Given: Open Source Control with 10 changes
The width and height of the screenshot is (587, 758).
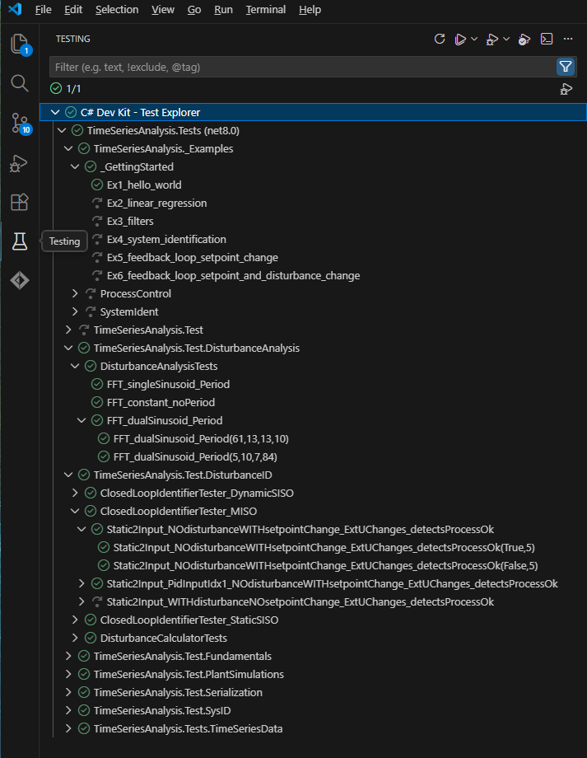Looking at the screenshot, I should coord(21,124).
